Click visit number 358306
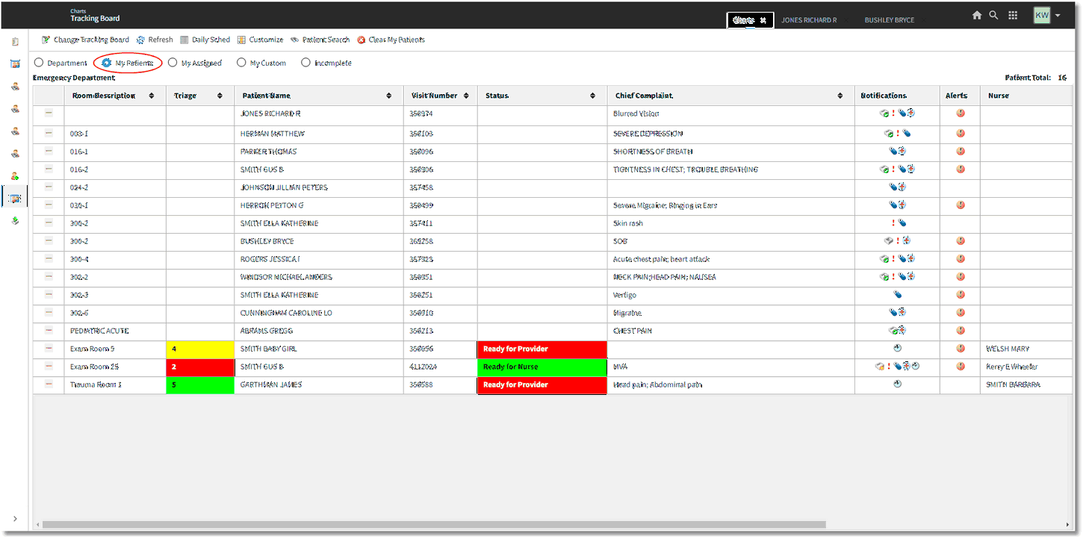This screenshot has height=539, width=1083. (421, 169)
